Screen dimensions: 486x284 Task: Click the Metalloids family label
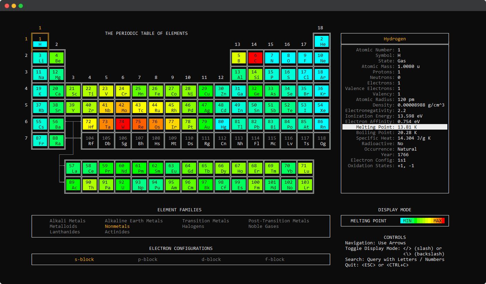coord(64,226)
